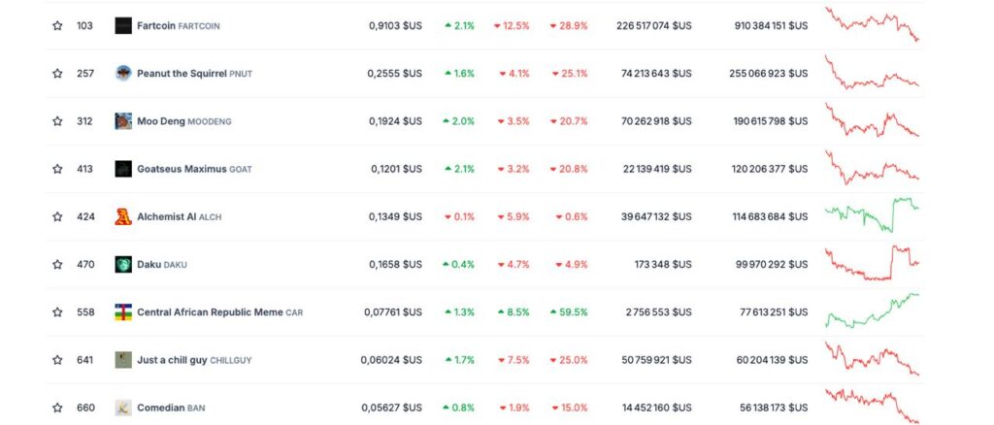Click the Comedian banana logo icon
Image resolution: width=994 pixels, height=425 pixels.
click(x=123, y=408)
